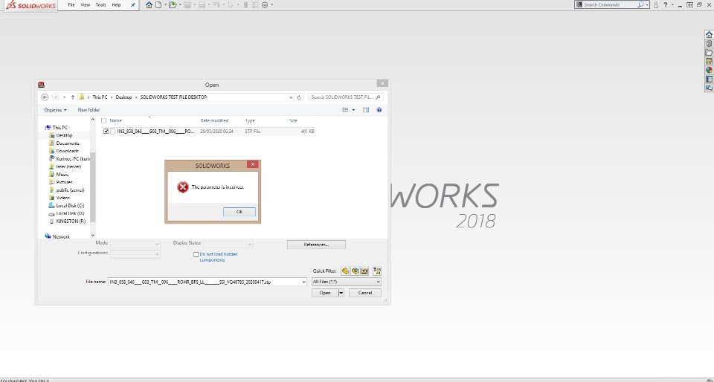Open the Help menu
714x382 pixels.
[x=116, y=4]
